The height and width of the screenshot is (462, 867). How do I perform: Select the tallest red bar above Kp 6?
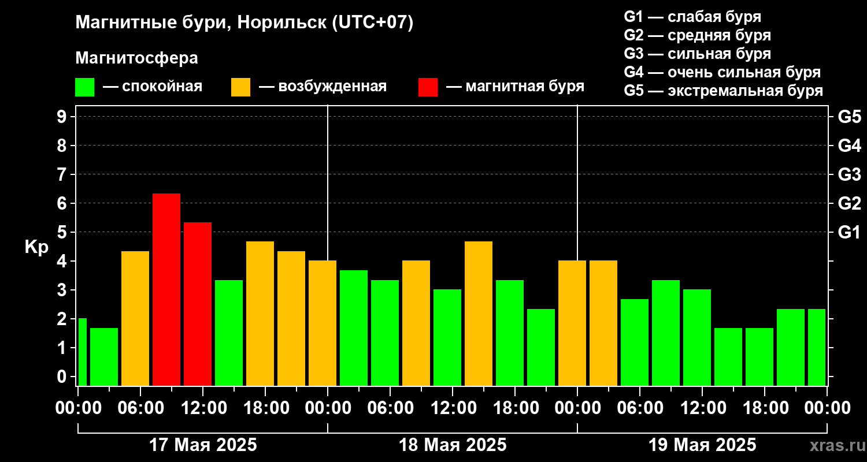click(166, 289)
